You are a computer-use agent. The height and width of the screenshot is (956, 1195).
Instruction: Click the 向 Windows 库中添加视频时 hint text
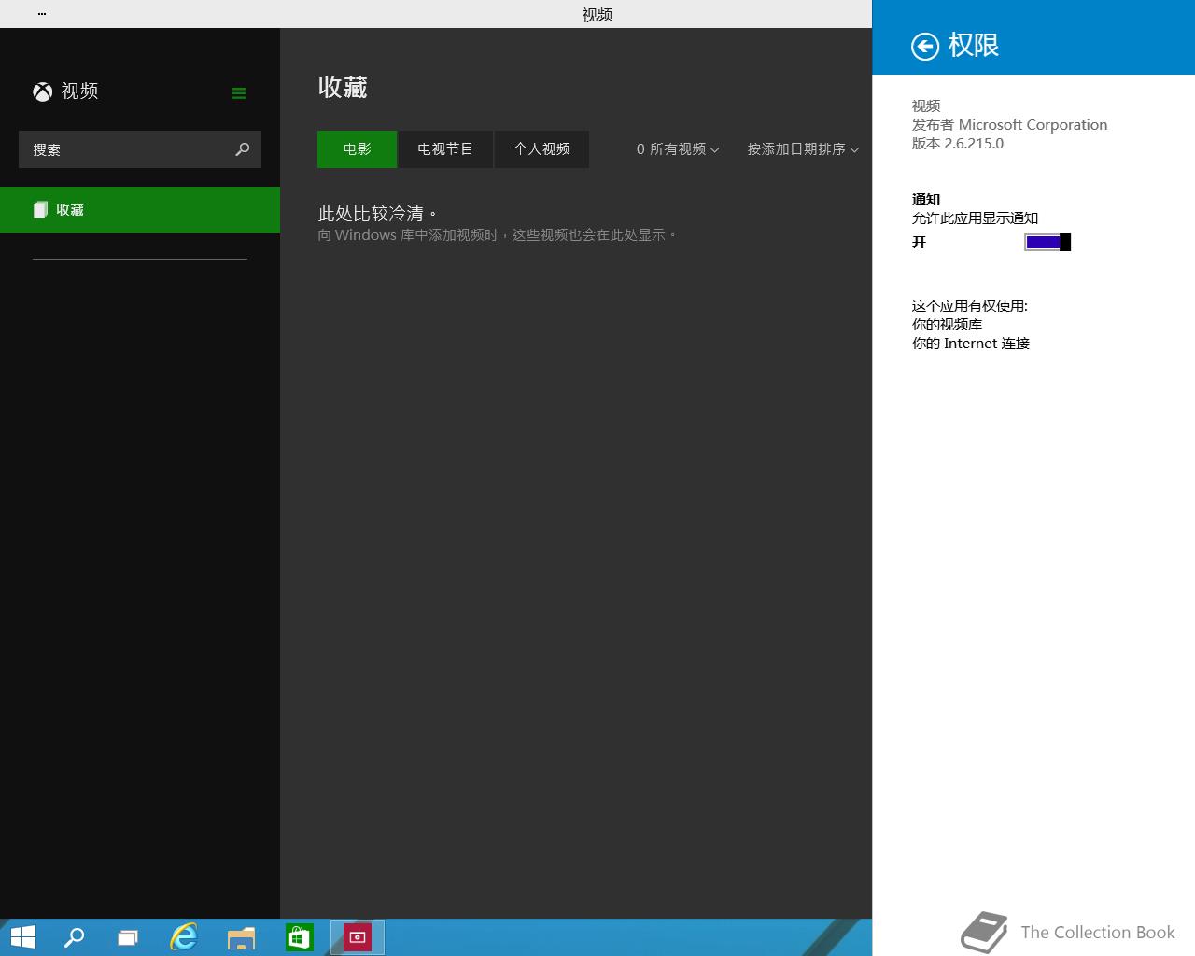498,235
